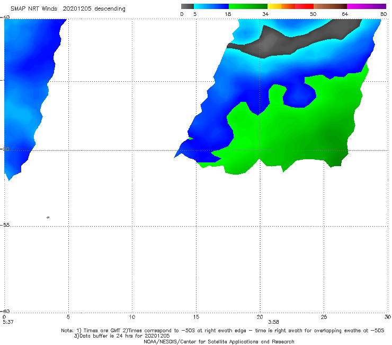The image size is (392, 345).
Task: Click the brown segment of the color scale
Action: (330, 6)
